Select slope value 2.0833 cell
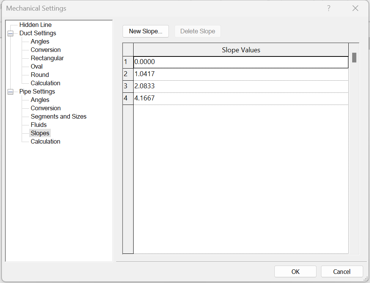Image resolution: width=370 pixels, height=283 pixels. click(x=241, y=86)
